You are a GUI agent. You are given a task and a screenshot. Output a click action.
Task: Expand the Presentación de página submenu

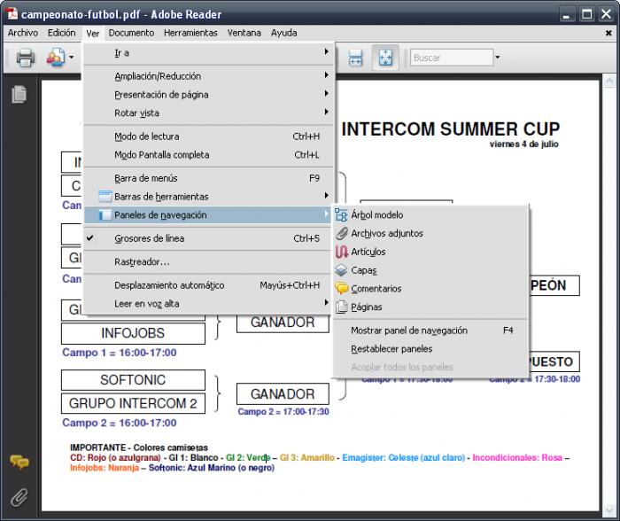pyautogui.click(x=208, y=95)
